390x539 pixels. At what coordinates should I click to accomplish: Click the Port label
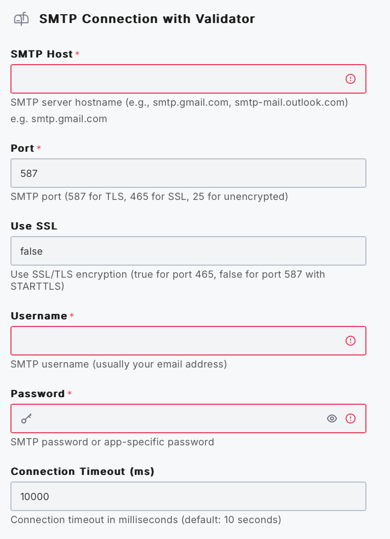22,148
